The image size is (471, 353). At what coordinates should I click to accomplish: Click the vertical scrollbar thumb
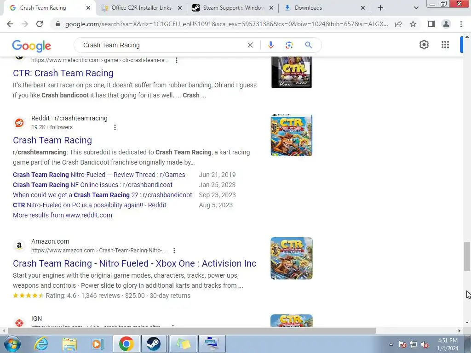[x=467, y=256]
